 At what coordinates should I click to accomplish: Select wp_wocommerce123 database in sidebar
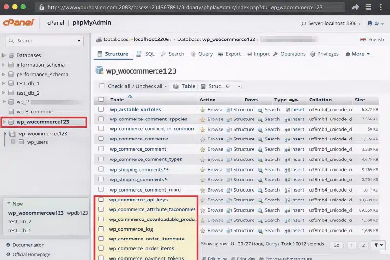(x=44, y=122)
